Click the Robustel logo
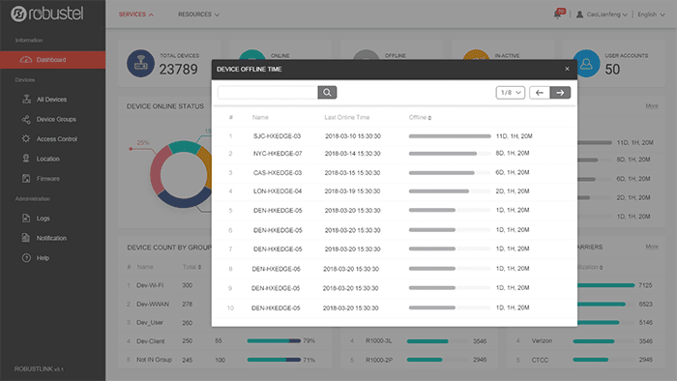 point(46,14)
